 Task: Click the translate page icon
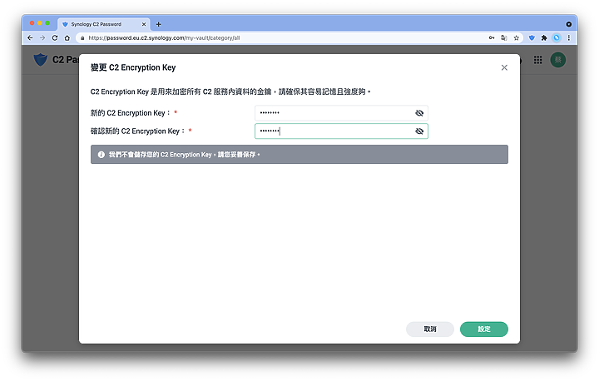coord(504,37)
